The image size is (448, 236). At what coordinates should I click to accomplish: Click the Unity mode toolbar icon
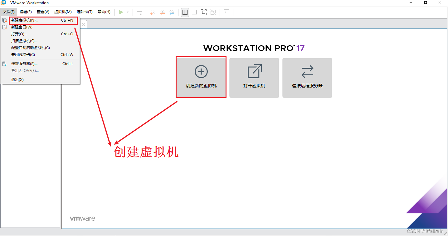pyautogui.click(x=213, y=12)
